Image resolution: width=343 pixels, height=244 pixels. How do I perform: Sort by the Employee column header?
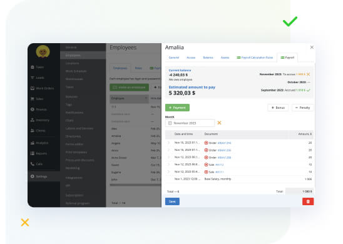pos(129,98)
